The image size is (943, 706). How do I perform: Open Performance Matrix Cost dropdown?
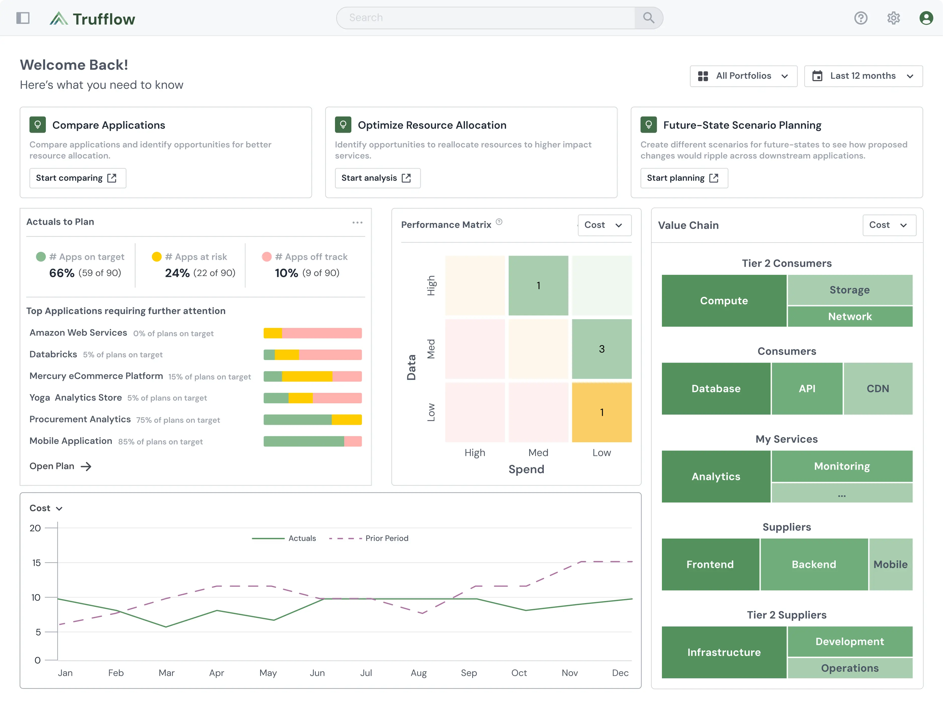604,225
